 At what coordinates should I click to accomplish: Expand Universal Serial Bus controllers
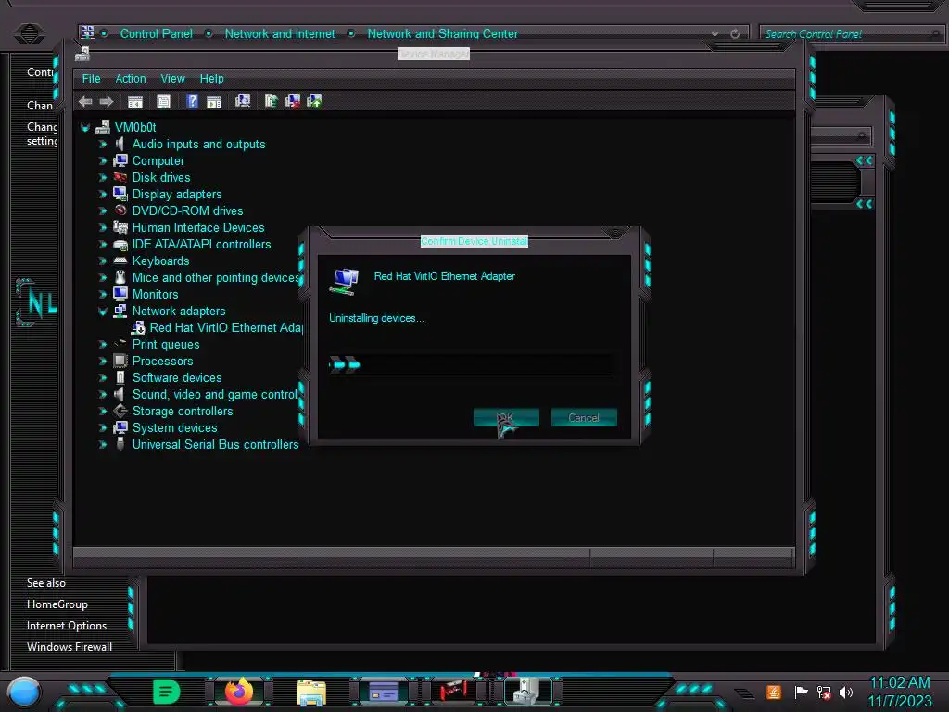point(102,444)
